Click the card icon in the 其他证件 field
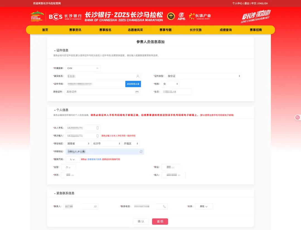The height and width of the screenshot is (230, 301). pos(137,92)
